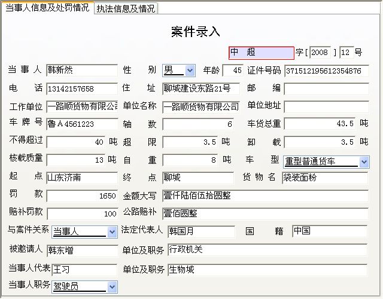Click the 电话 number field

click(x=81, y=89)
